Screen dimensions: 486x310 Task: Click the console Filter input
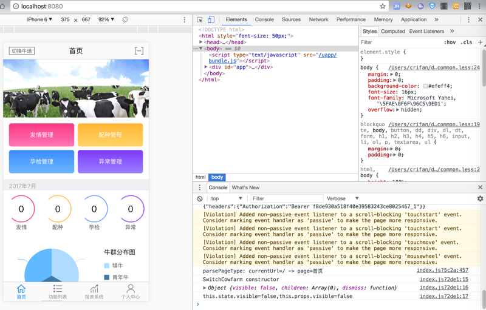(x=287, y=198)
